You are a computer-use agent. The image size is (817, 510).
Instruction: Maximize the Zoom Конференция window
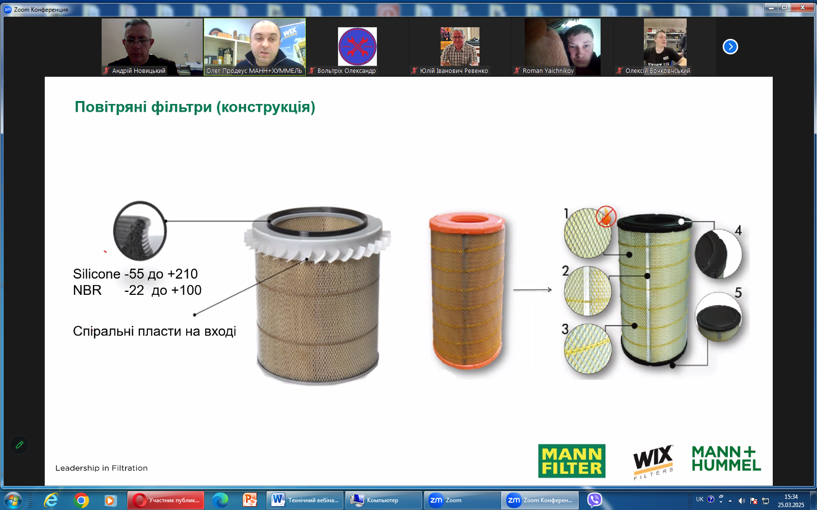click(x=784, y=7)
